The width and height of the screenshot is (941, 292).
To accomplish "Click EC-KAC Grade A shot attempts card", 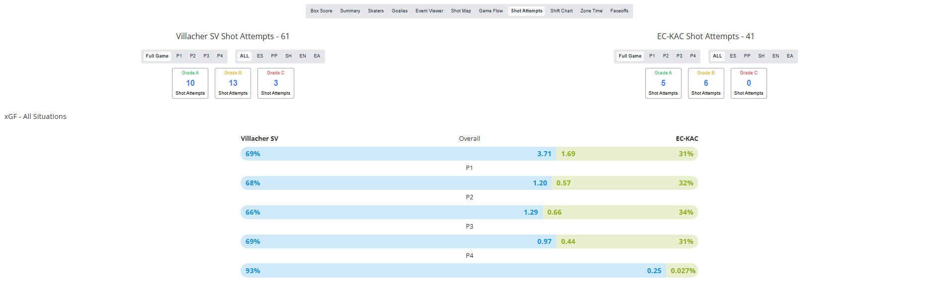I will [x=663, y=83].
